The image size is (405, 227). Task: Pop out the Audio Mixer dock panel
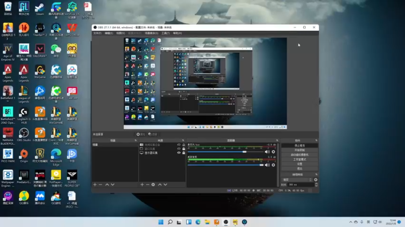pos(277,140)
